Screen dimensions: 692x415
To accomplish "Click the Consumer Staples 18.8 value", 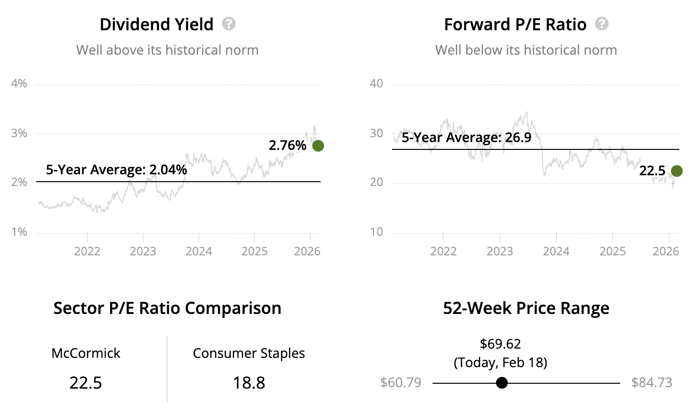I will pyautogui.click(x=249, y=383).
